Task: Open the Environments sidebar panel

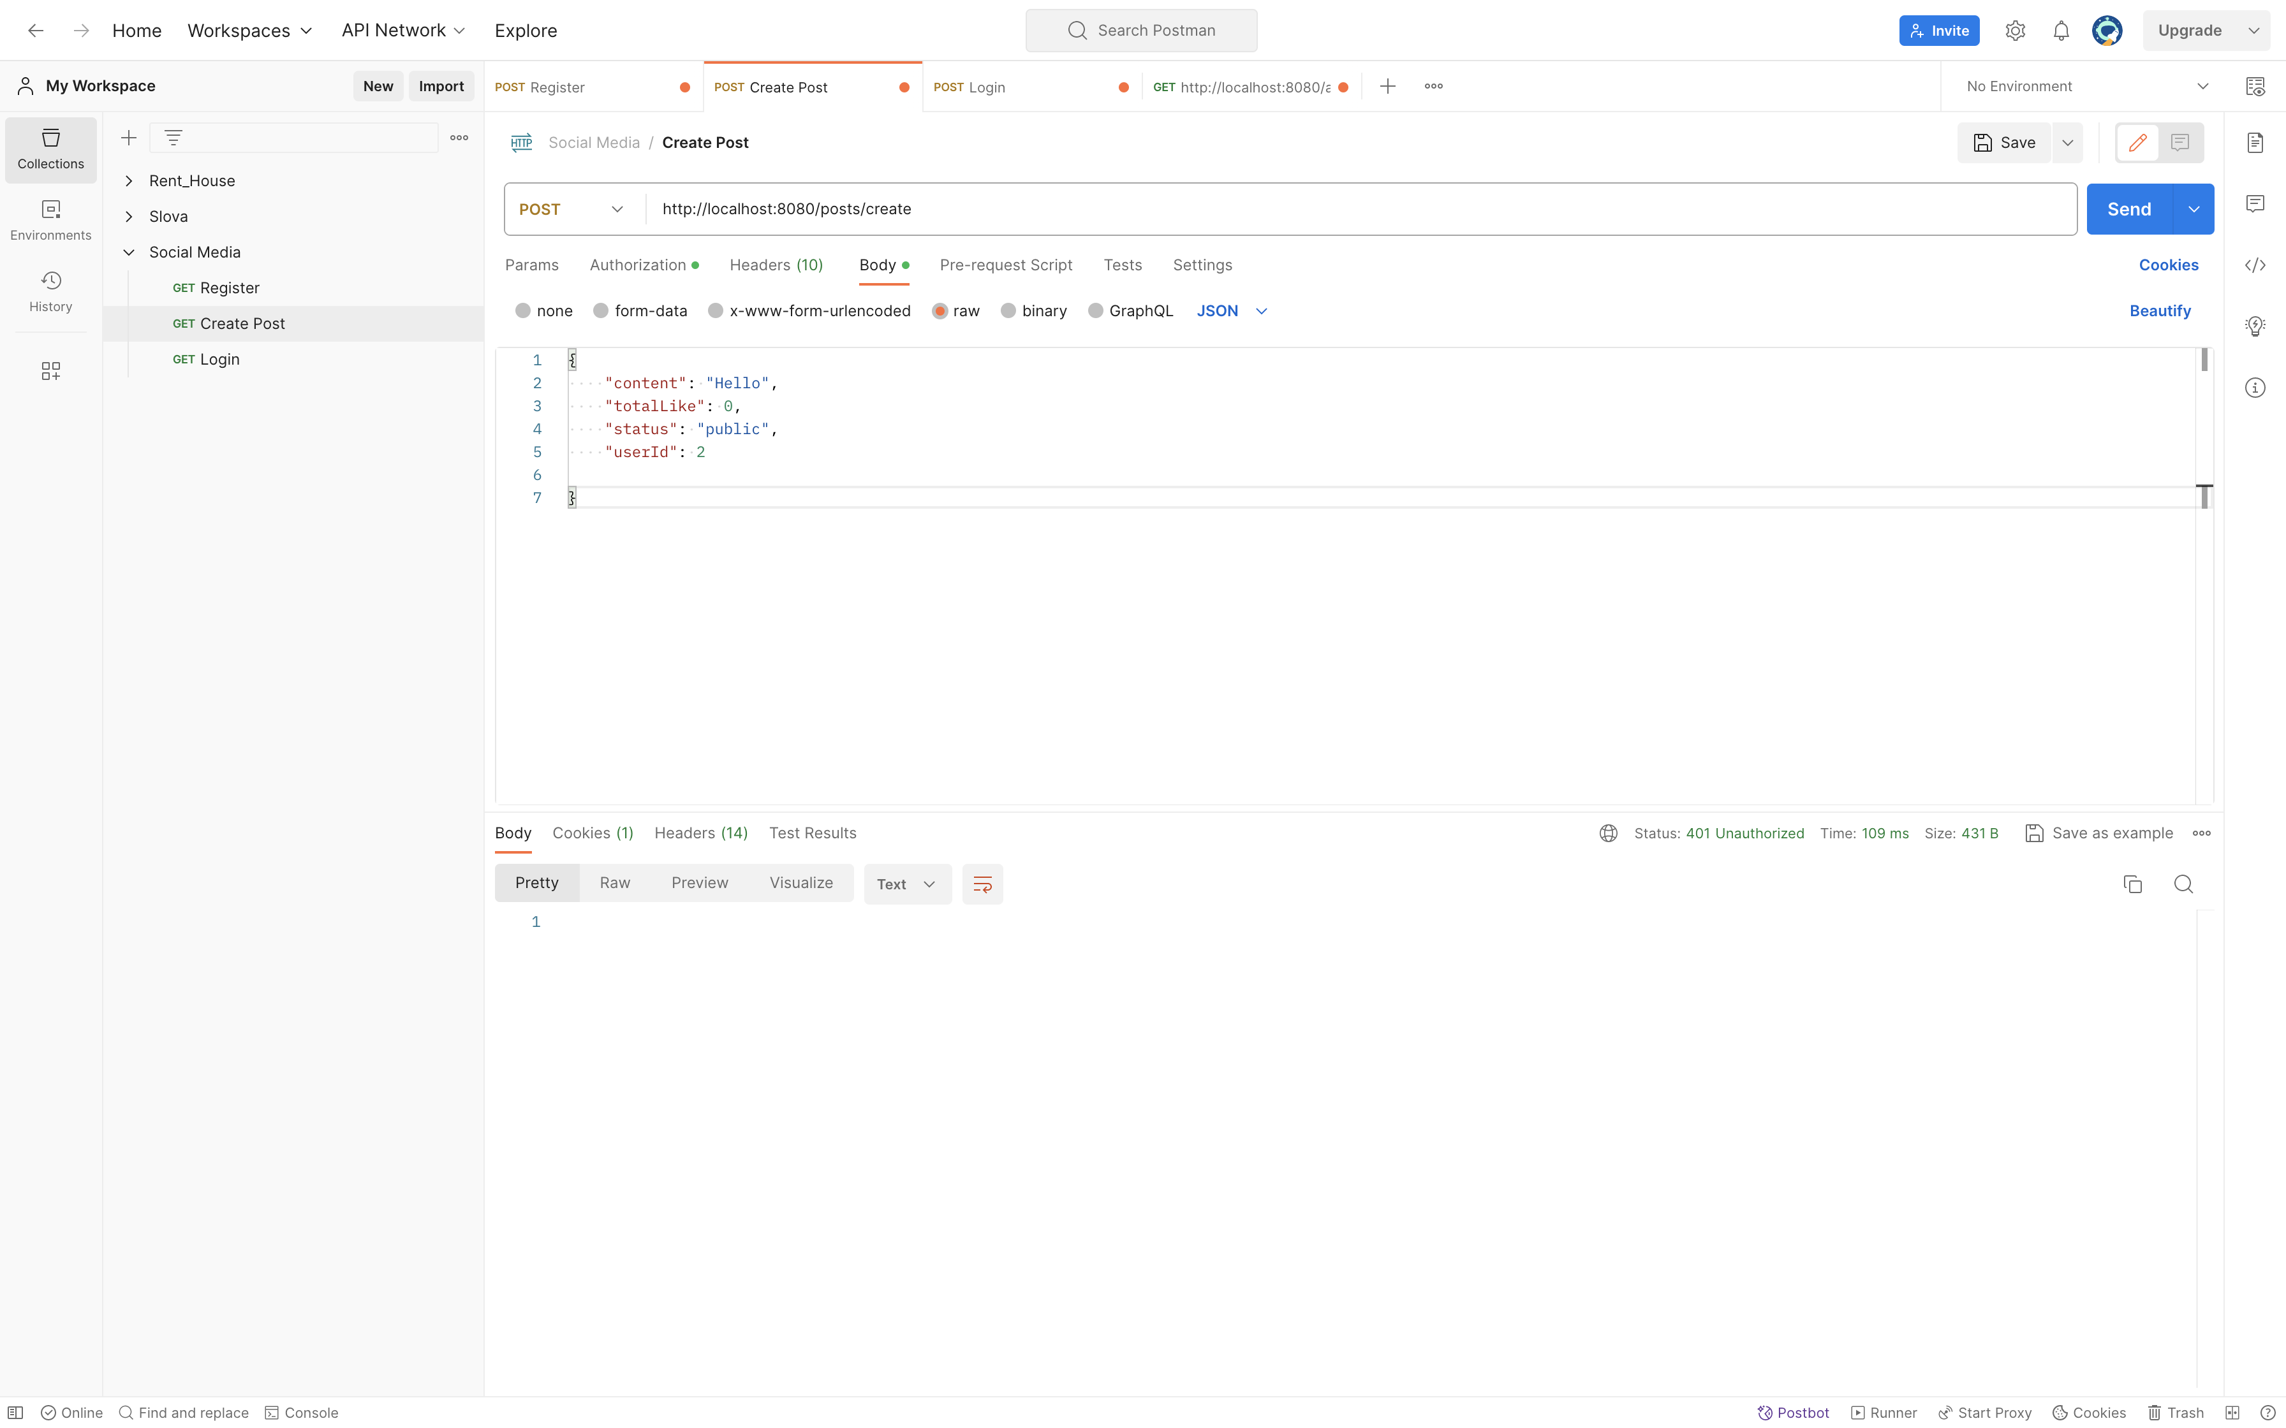Action: pyautogui.click(x=50, y=219)
